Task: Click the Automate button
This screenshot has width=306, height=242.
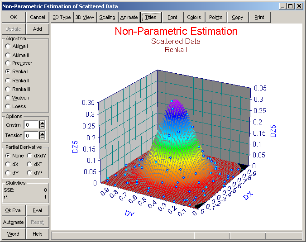Action: 14,222
